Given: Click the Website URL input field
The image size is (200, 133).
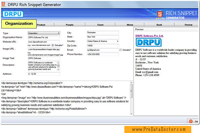Looking at the screenshot, I should (x=44, y=42).
